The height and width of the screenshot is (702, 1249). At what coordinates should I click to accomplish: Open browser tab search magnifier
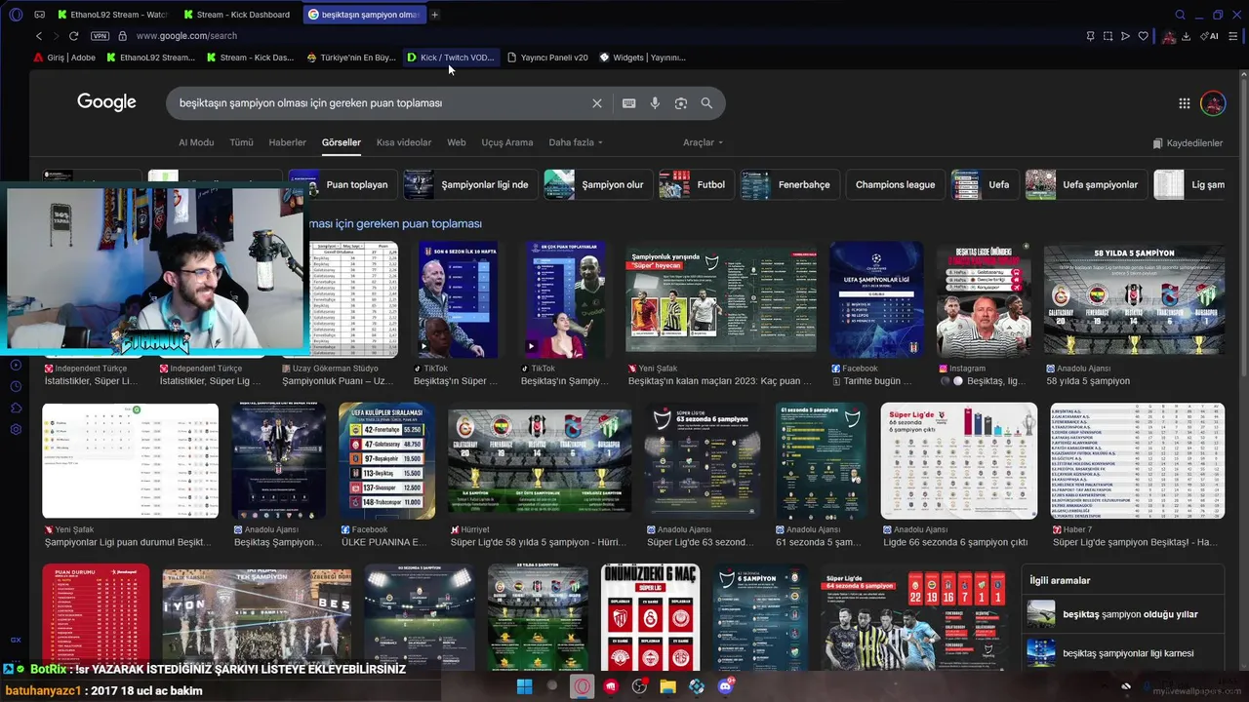click(1180, 15)
